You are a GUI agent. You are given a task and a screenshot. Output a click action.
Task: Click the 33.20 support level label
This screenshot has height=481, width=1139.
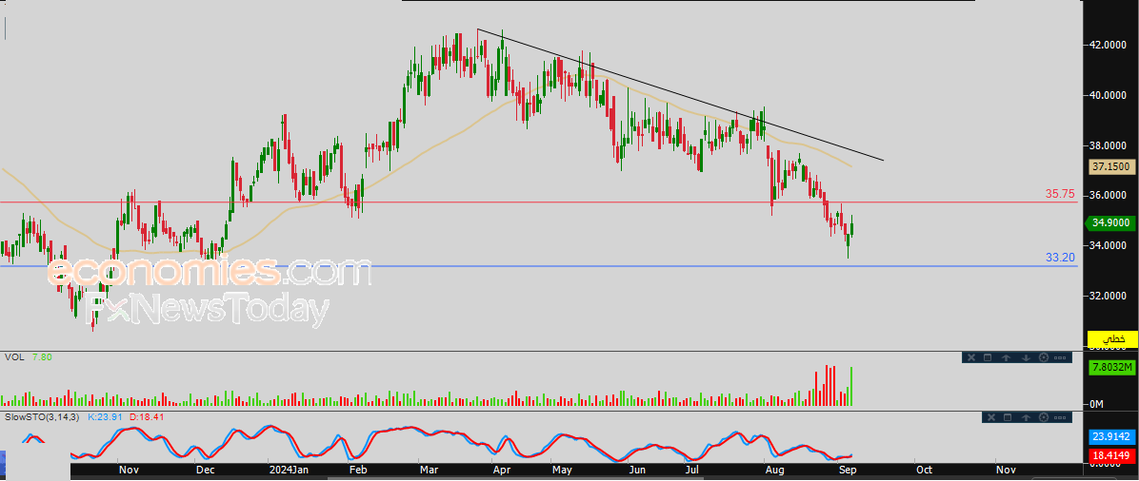tap(1060, 258)
